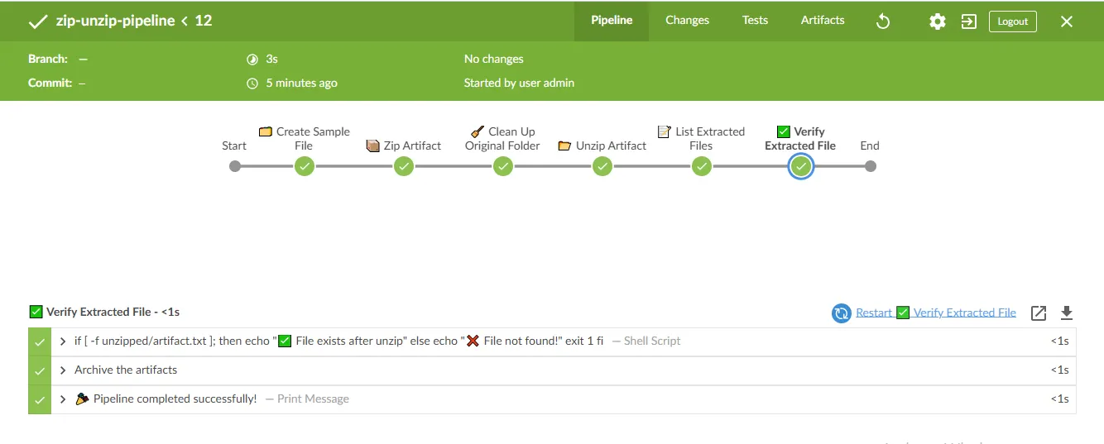Image resolution: width=1104 pixels, height=444 pixels.
Task: Download the stage log icon
Action: pyautogui.click(x=1067, y=313)
